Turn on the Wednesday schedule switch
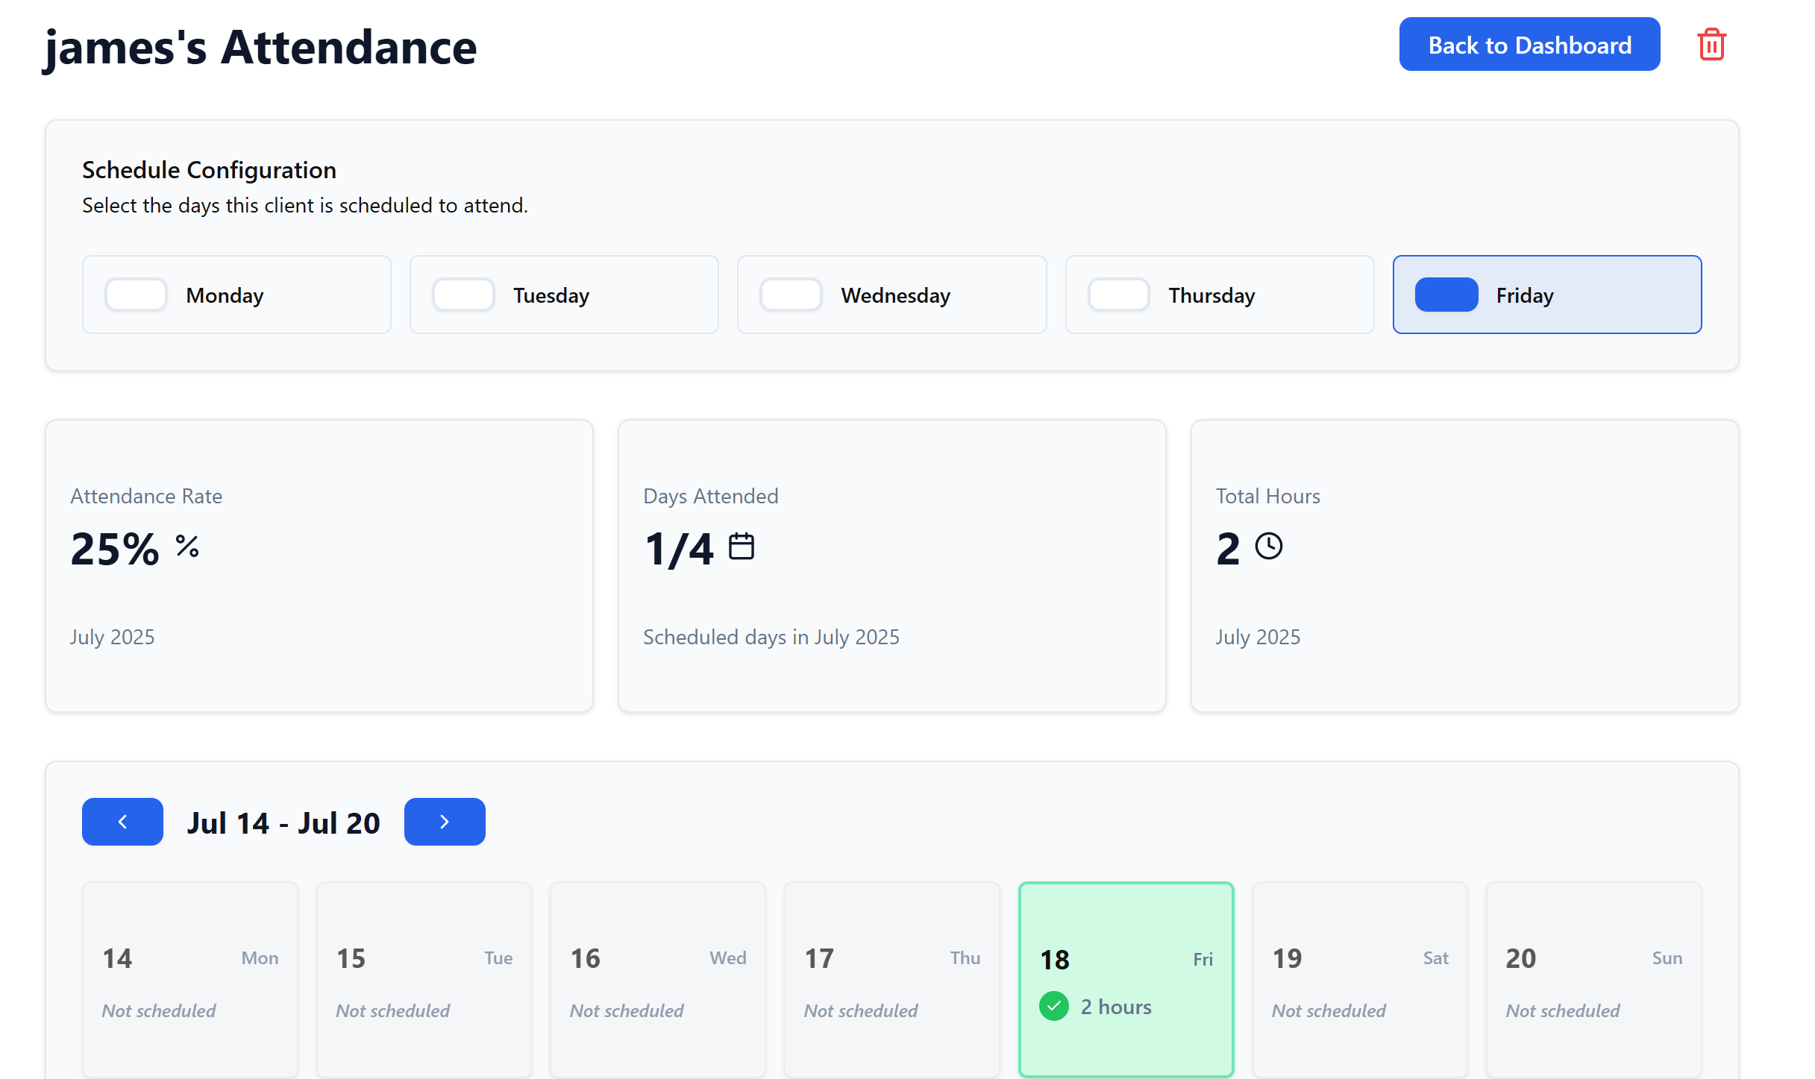 click(x=791, y=295)
